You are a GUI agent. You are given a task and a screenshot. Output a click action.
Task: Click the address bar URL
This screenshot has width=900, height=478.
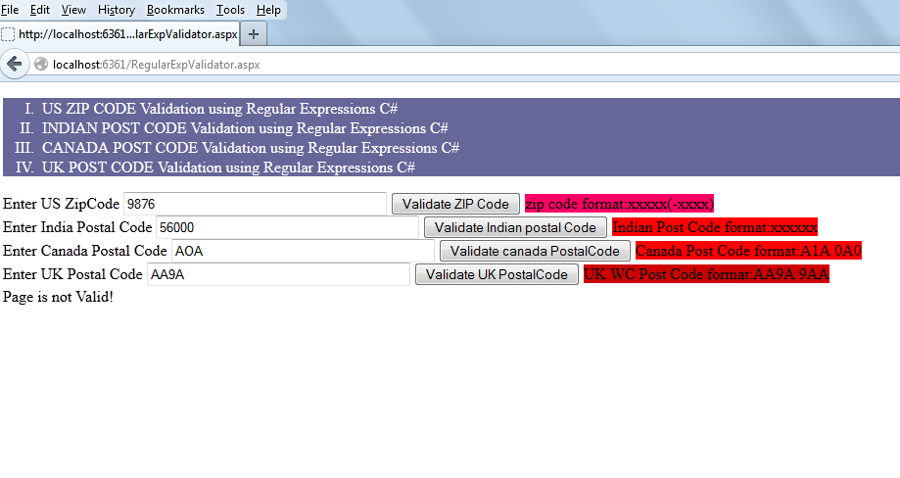pos(156,65)
